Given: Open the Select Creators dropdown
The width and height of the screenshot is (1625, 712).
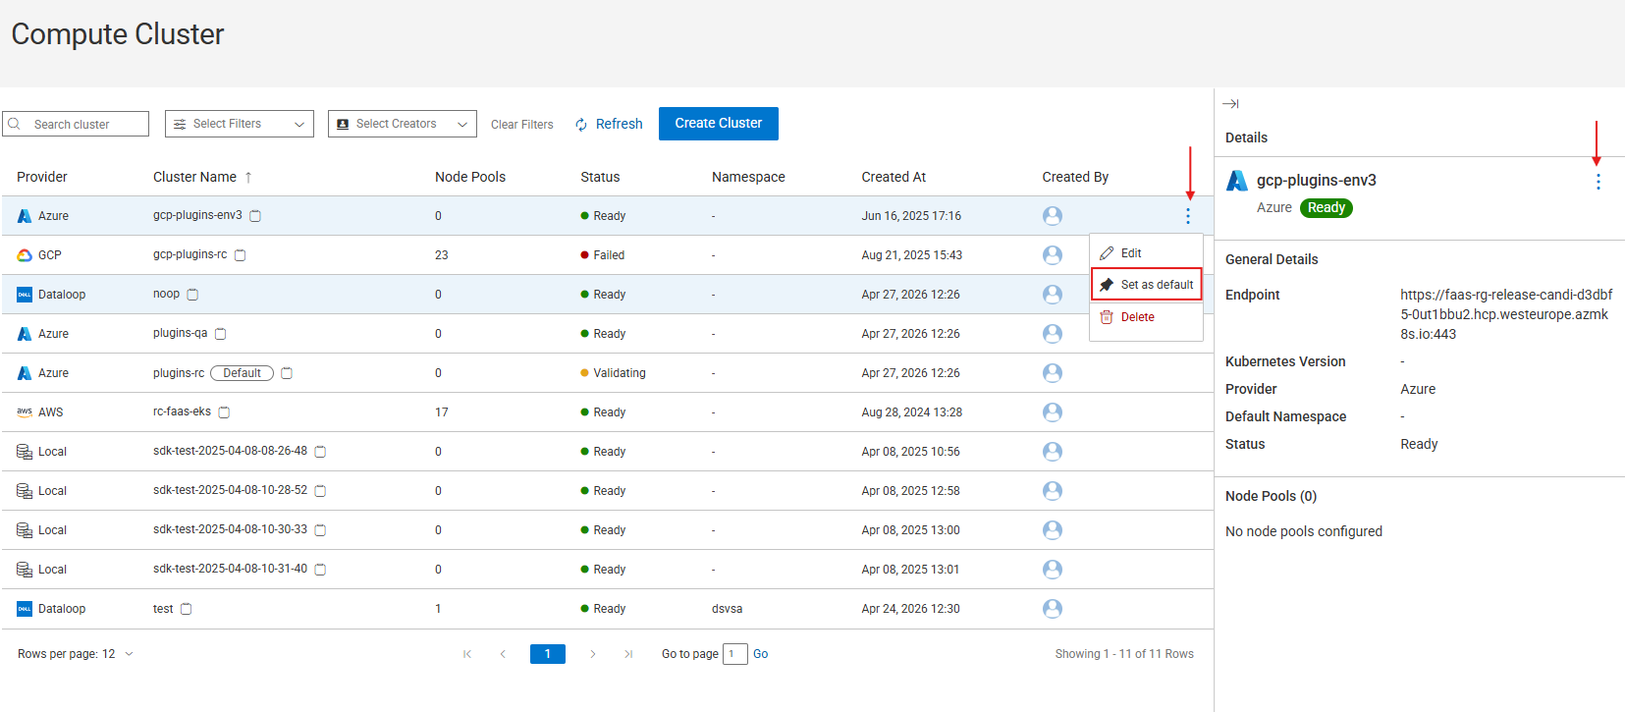Looking at the screenshot, I should [403, 124].
